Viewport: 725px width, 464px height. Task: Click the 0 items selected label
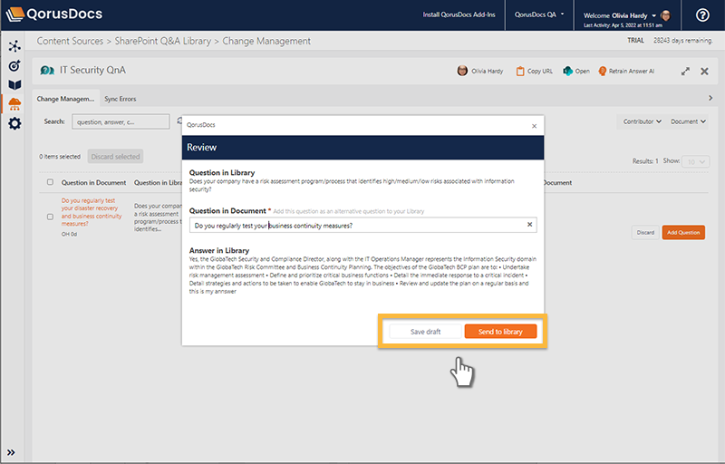60,157
